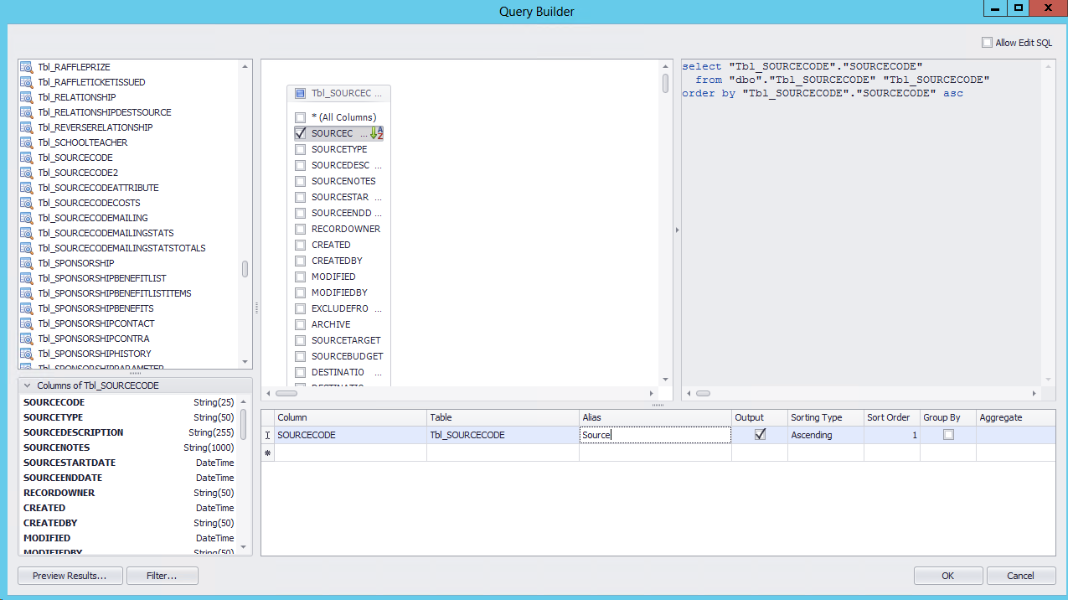Select Tbl_SPONSORSHIPCONTACT in the table list

(96, 323)
